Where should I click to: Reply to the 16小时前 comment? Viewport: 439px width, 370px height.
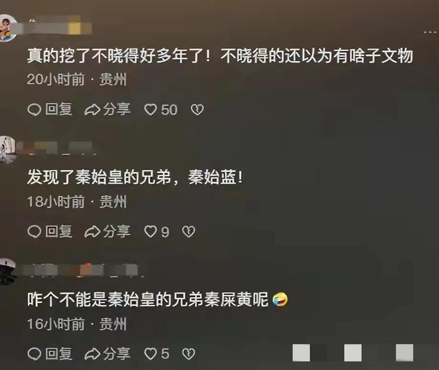pos(50,354)
